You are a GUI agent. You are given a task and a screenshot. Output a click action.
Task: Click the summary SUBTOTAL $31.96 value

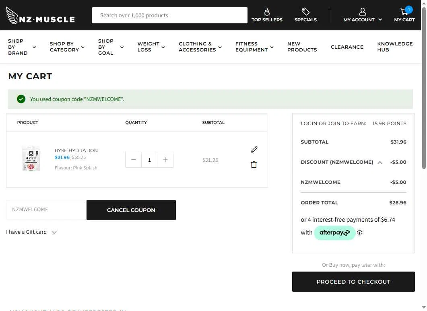(x=398, y=142)
